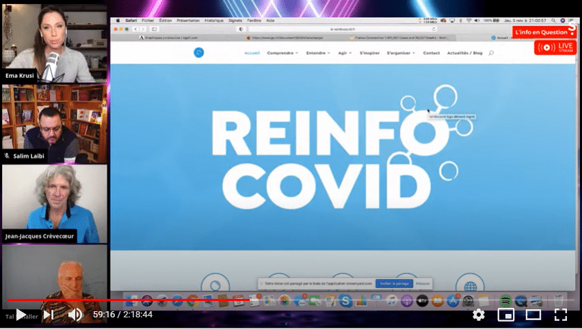Screen dimensions: 582x329
Task: Switch to the miniplayer
Action: [x=506, y=315]
